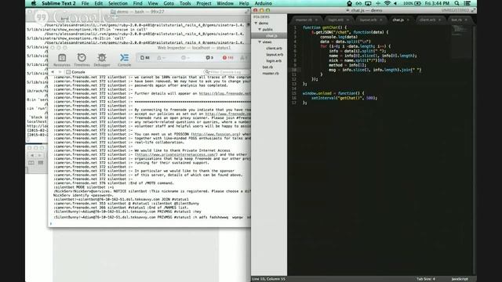Click the red error count indicator
The image size is (502, 282).
[227, 57]
